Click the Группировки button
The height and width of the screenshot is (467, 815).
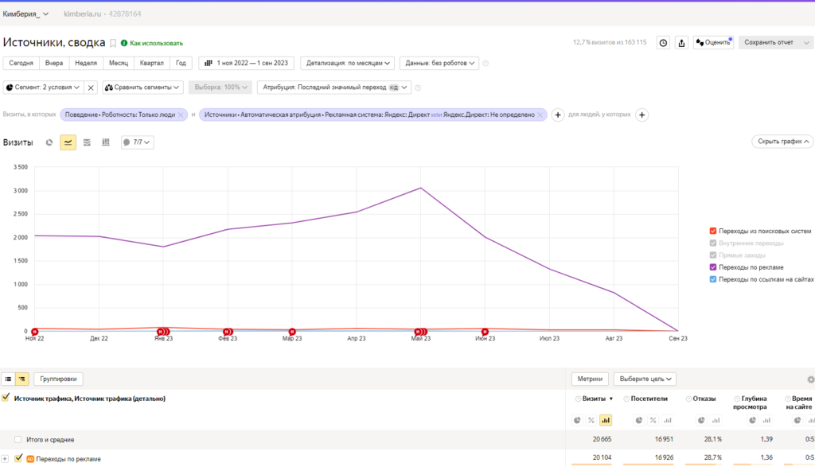coord(58,379)
